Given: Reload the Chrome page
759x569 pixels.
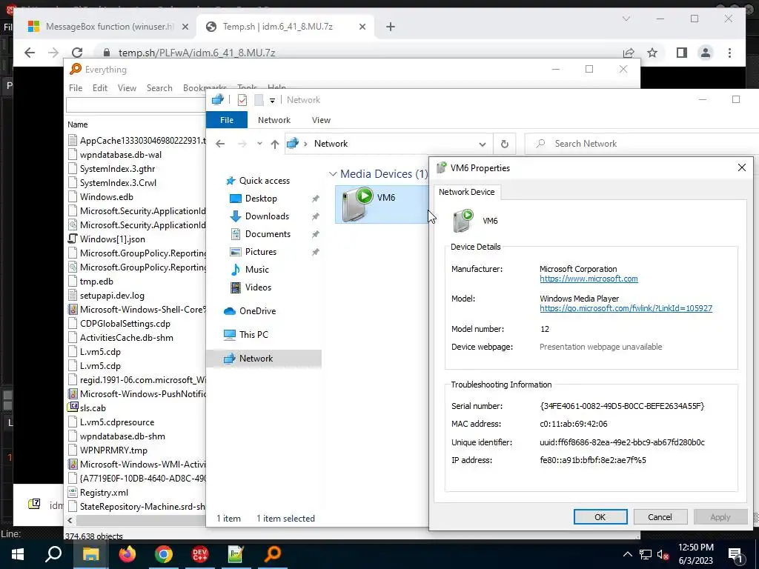Looking at the screenshot, I should pos(77,53).
